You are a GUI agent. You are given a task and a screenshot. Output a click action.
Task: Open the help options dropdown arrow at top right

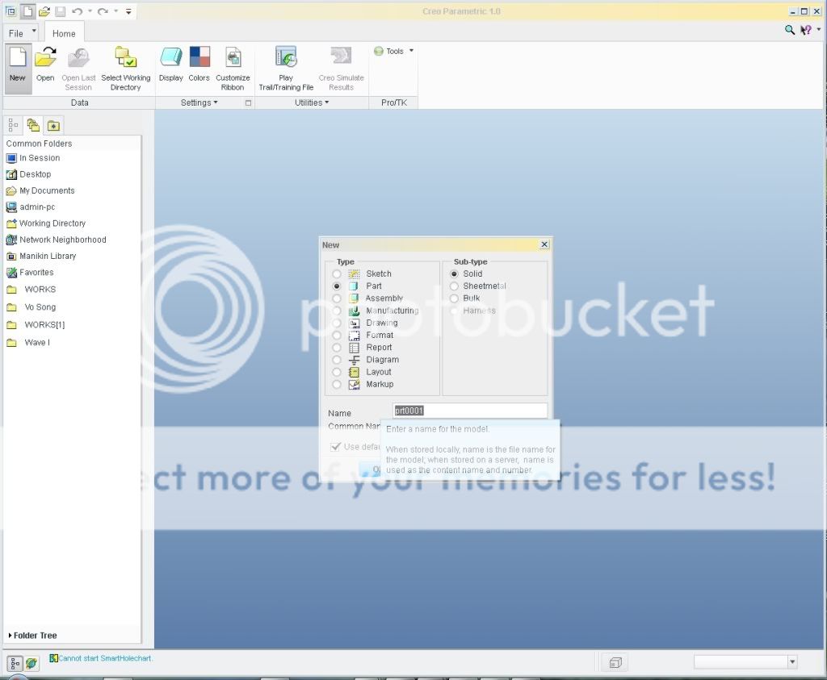pos(819,30)
